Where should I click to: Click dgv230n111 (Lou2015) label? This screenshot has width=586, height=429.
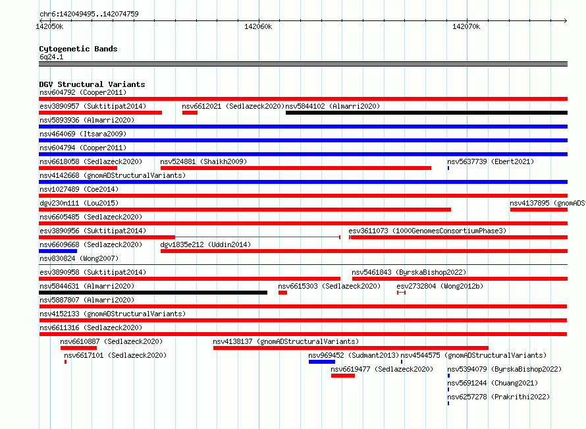[x=79, y=203]
